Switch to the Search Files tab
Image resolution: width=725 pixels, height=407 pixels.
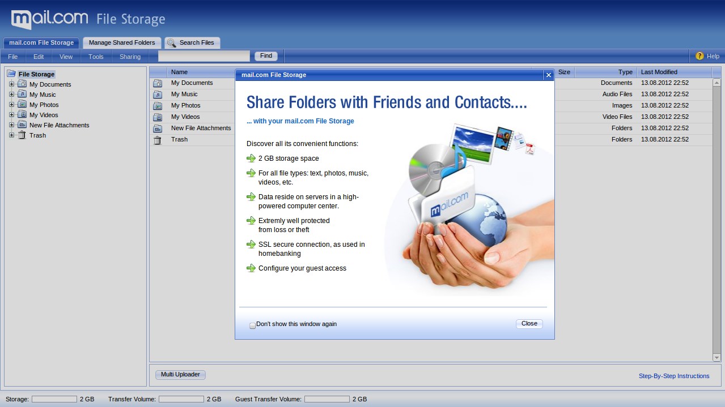point(192,42)
